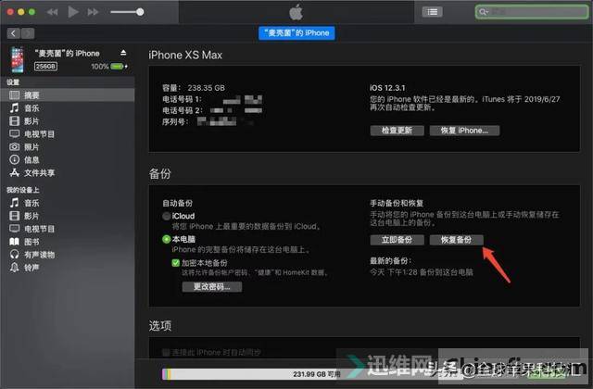Go back with the left chevron button
The height and width of the screenshot is (389, 593).
[x=14, y=33]
